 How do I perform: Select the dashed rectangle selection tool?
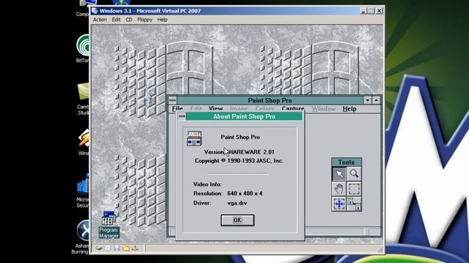pos(354,188)
